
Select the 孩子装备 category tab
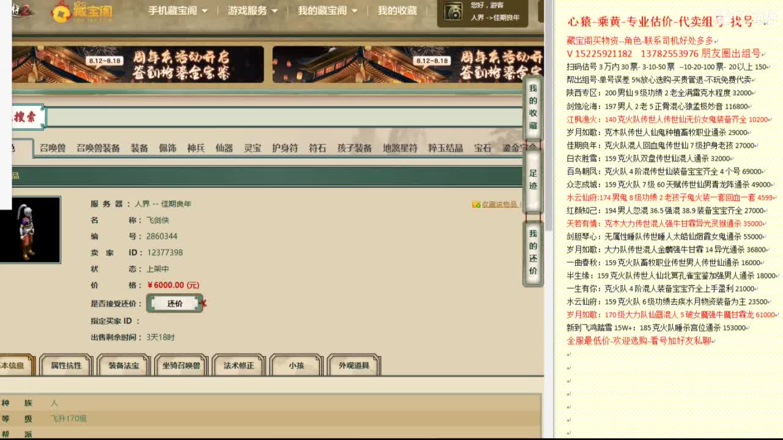click(x=354, y=148)
